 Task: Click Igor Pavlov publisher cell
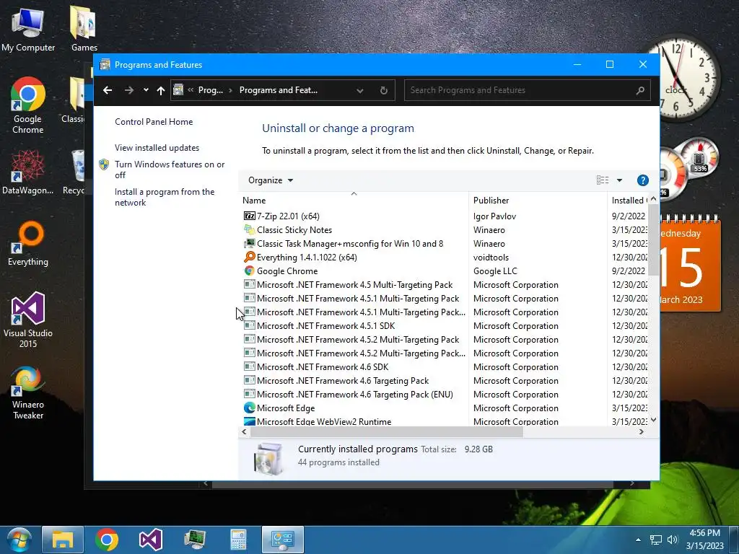[494, 216]
